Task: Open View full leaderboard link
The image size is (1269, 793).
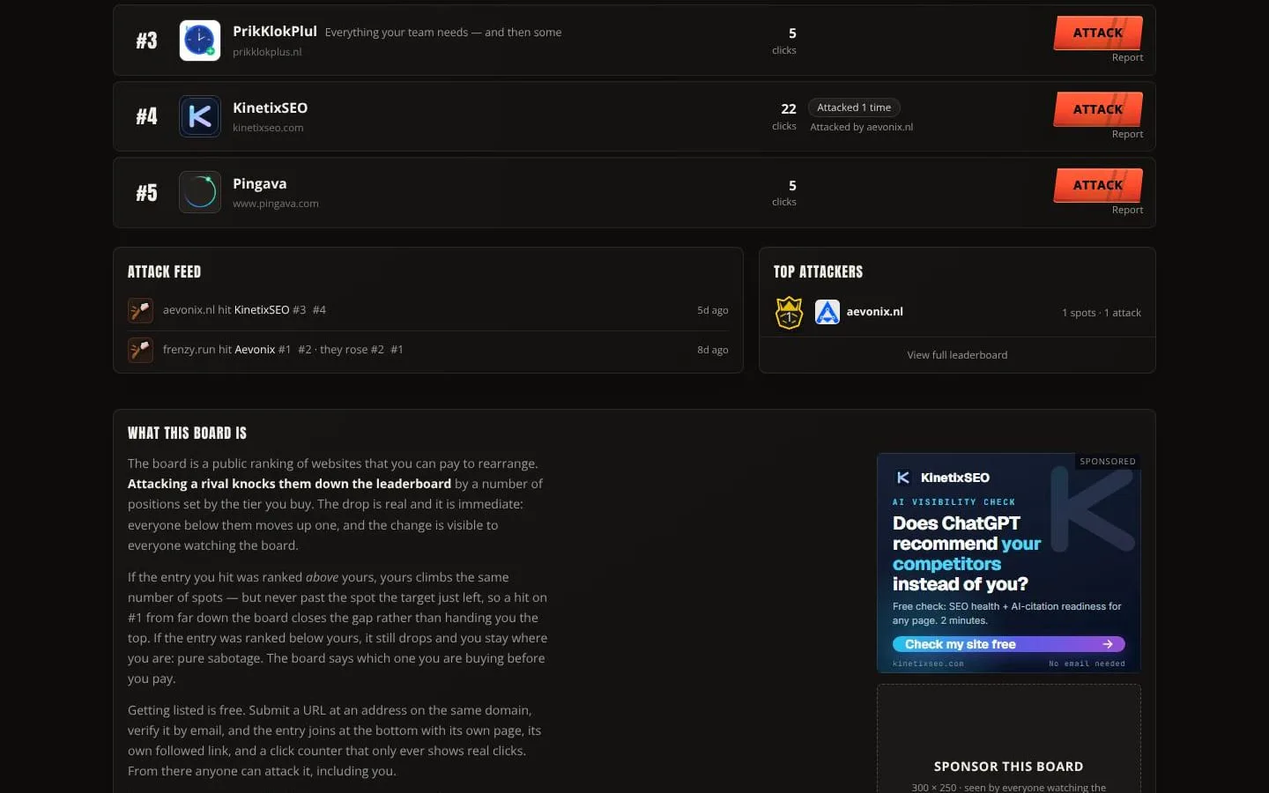Action: 957,355
